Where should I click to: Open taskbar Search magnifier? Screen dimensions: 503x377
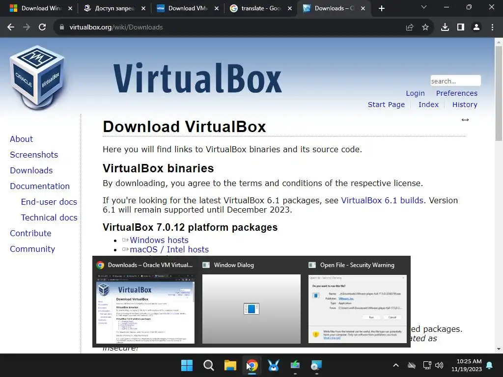pos(208,365)
